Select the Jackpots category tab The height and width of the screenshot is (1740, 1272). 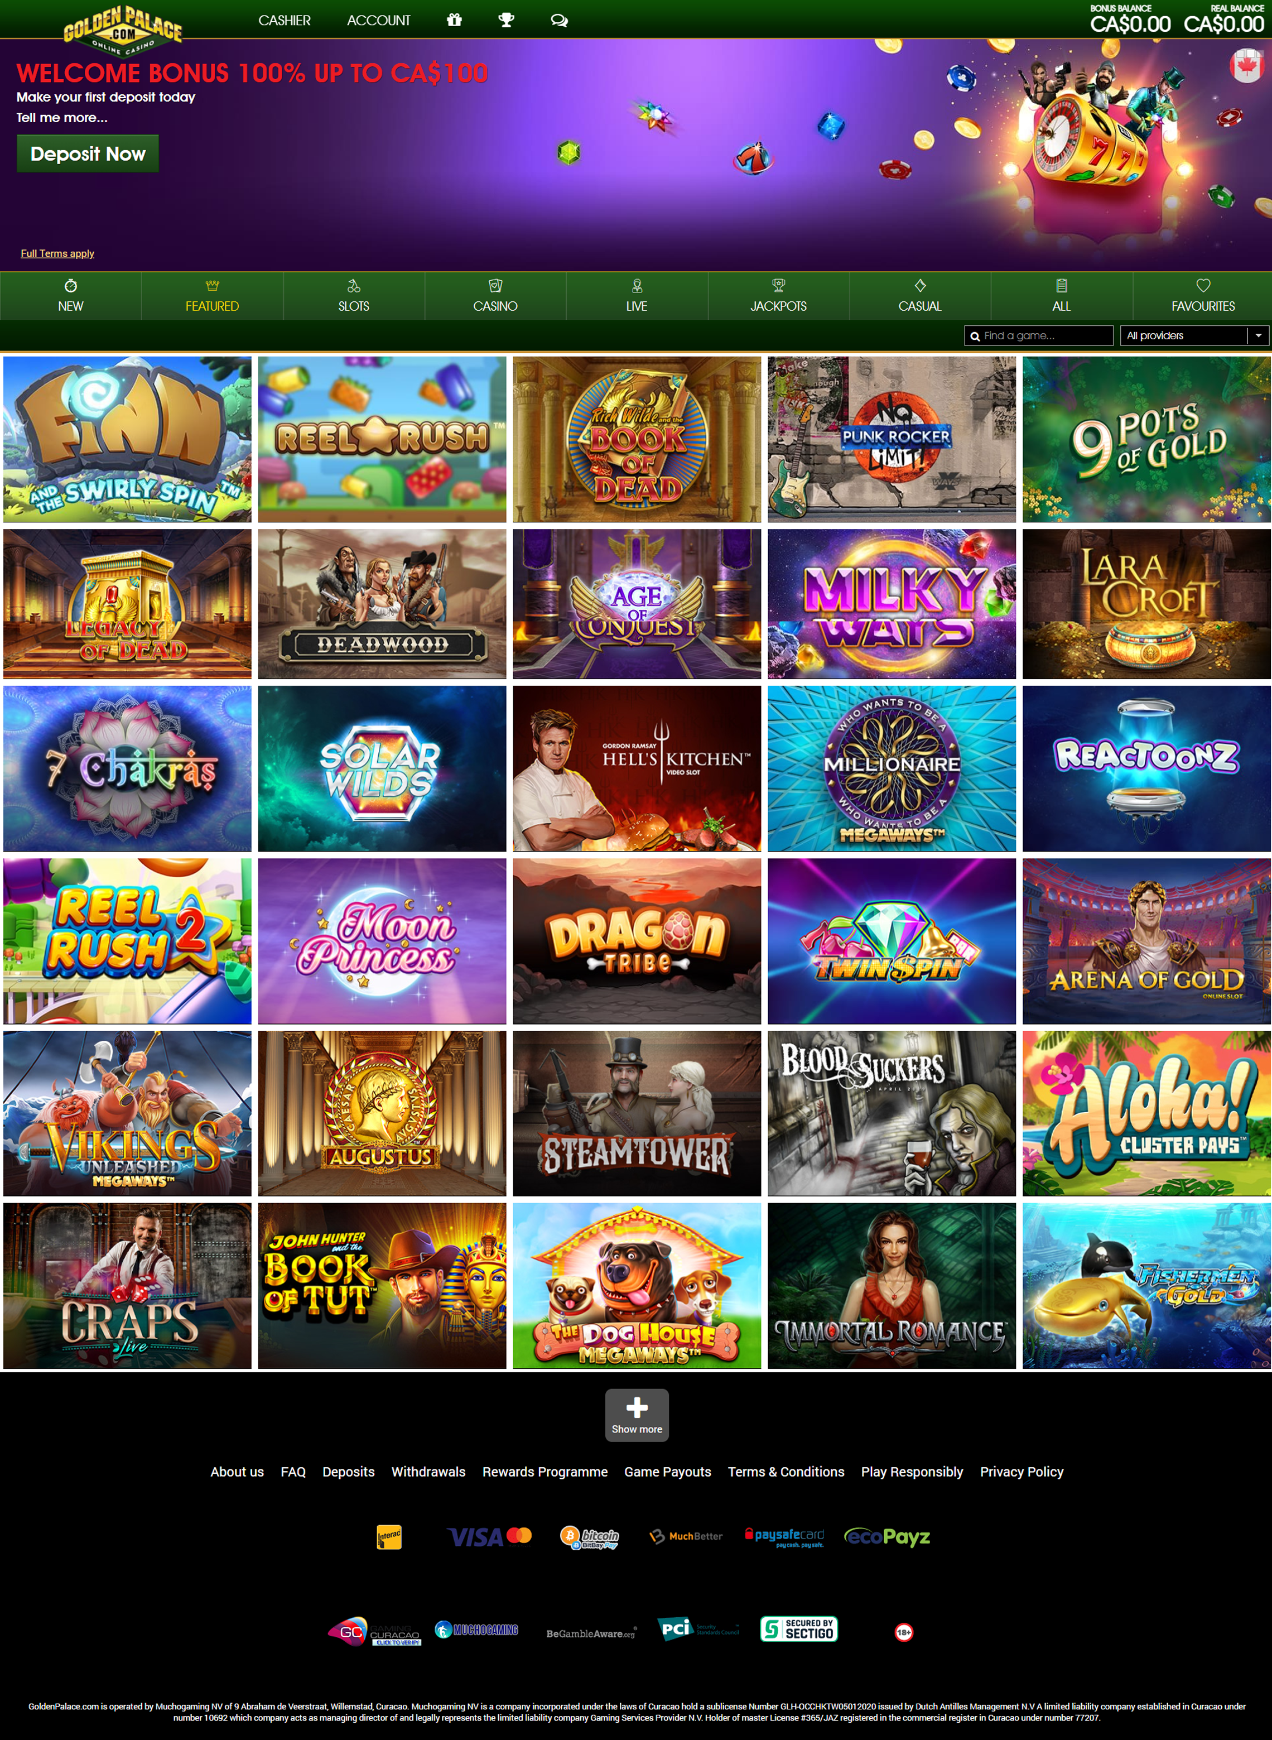[x=778, y=296]
